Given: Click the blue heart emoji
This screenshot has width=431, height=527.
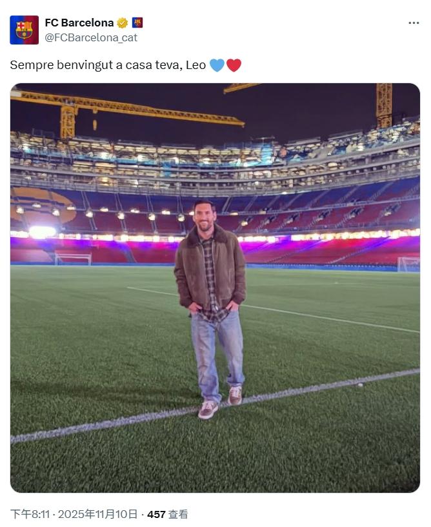Looking at the screenshot, I should click(x=217, y=65).
